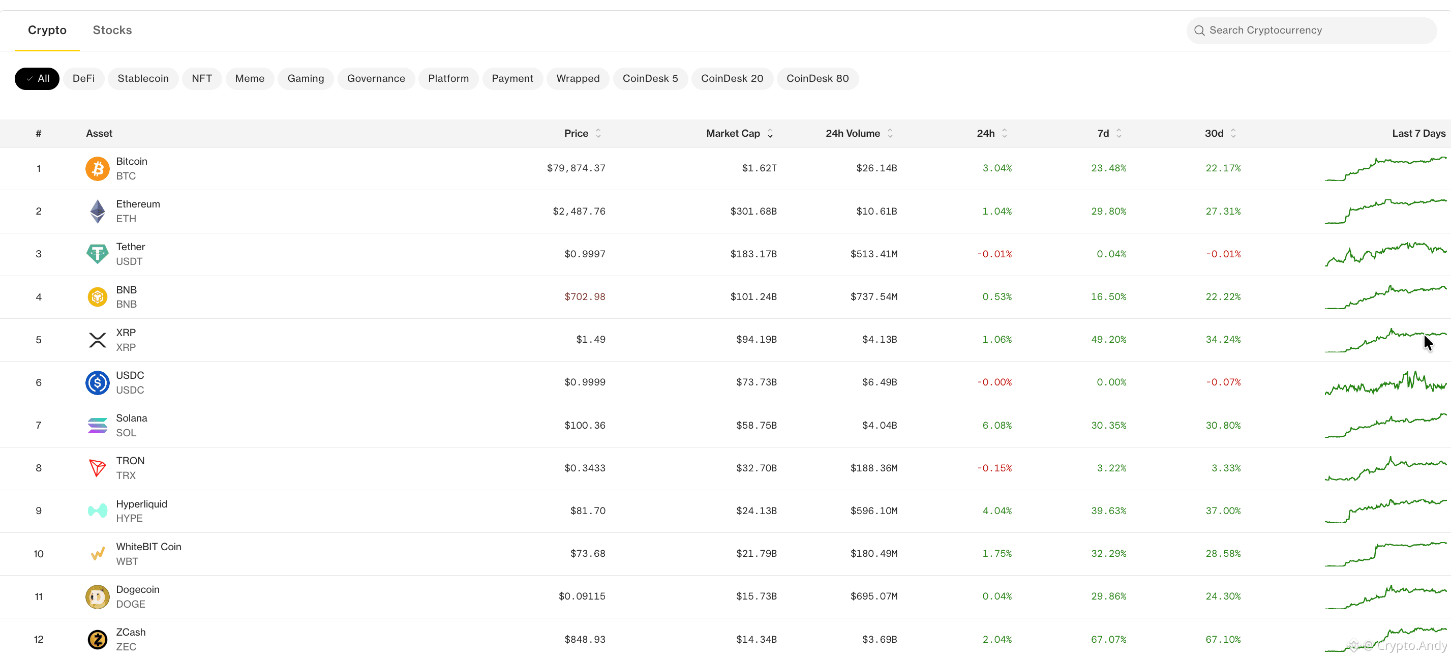Image resolution: width=1451 pixels, height=658 pixels.
Task: Open the Ethereum asset page link
Action: [138, 204]
